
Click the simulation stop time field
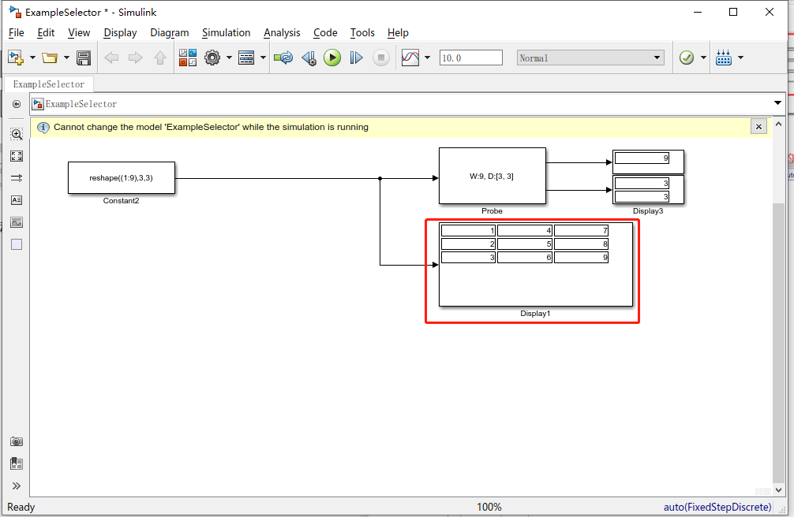point(471,58)
